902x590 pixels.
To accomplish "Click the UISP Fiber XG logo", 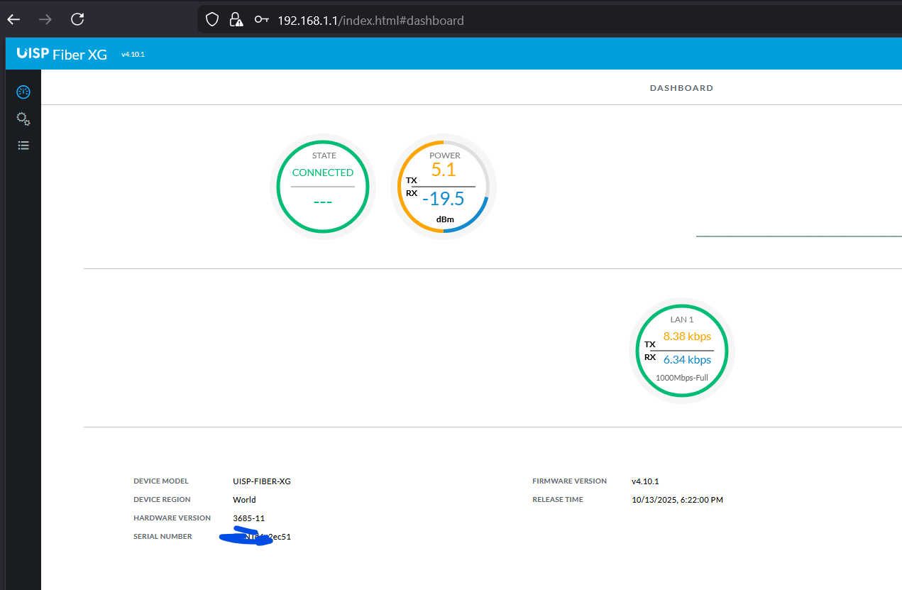I will (x=62, y=54).
